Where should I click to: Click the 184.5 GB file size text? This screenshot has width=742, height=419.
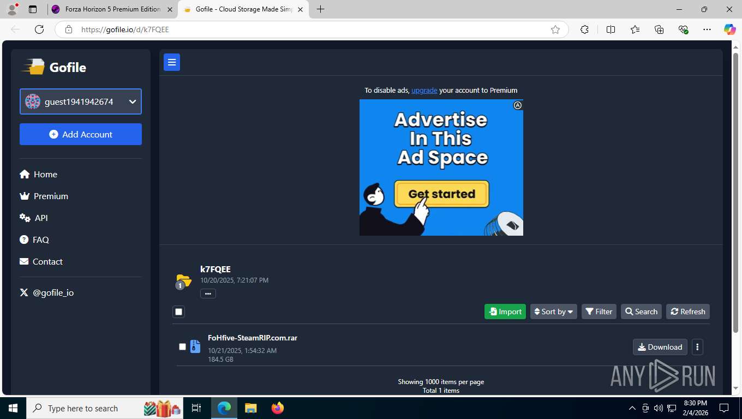(x=220, y=360)
